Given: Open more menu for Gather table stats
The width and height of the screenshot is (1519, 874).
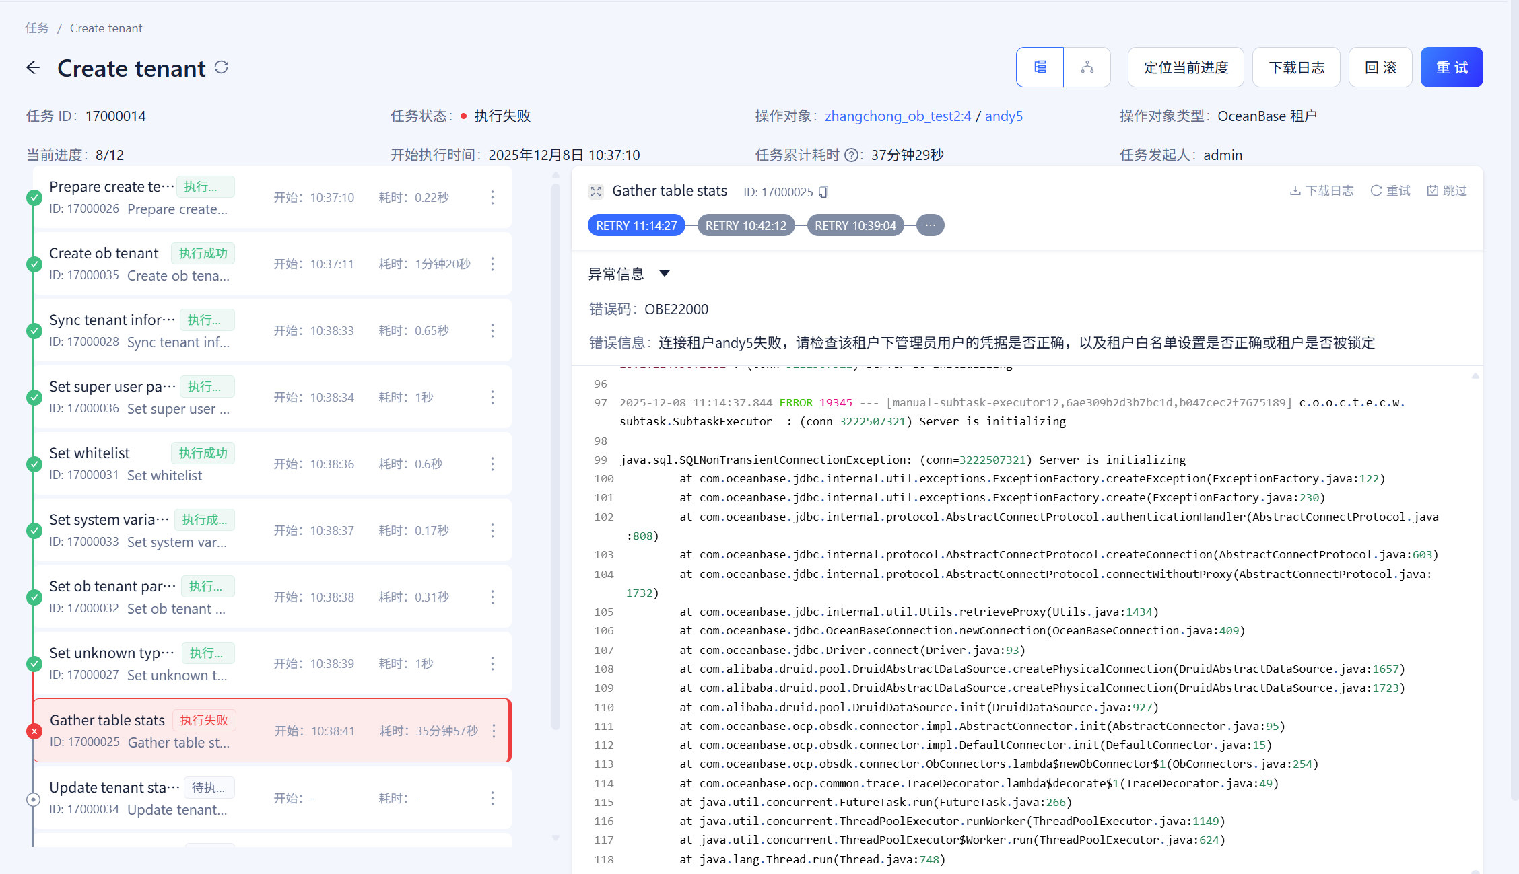Looking at the screenshot, I should tap(494, 731).
